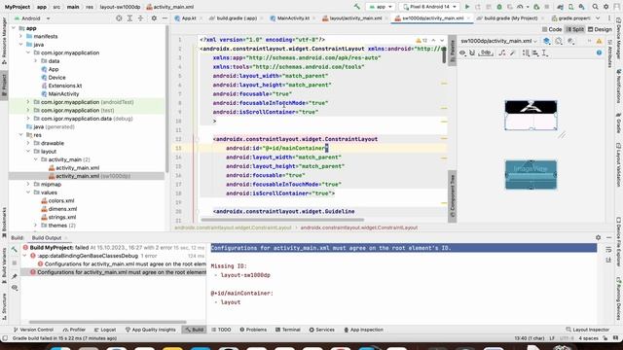Open the app run configuration dropdown
The image size is (623, 350).
(381, 7)
